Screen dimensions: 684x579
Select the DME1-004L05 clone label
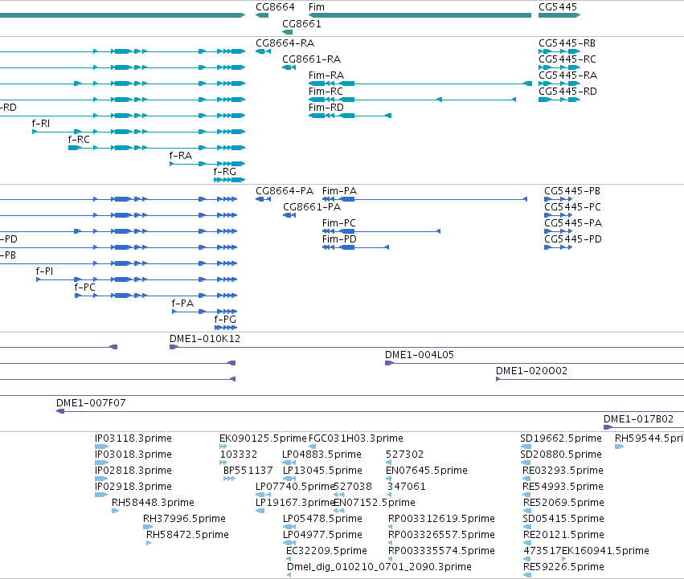(420, 355)
